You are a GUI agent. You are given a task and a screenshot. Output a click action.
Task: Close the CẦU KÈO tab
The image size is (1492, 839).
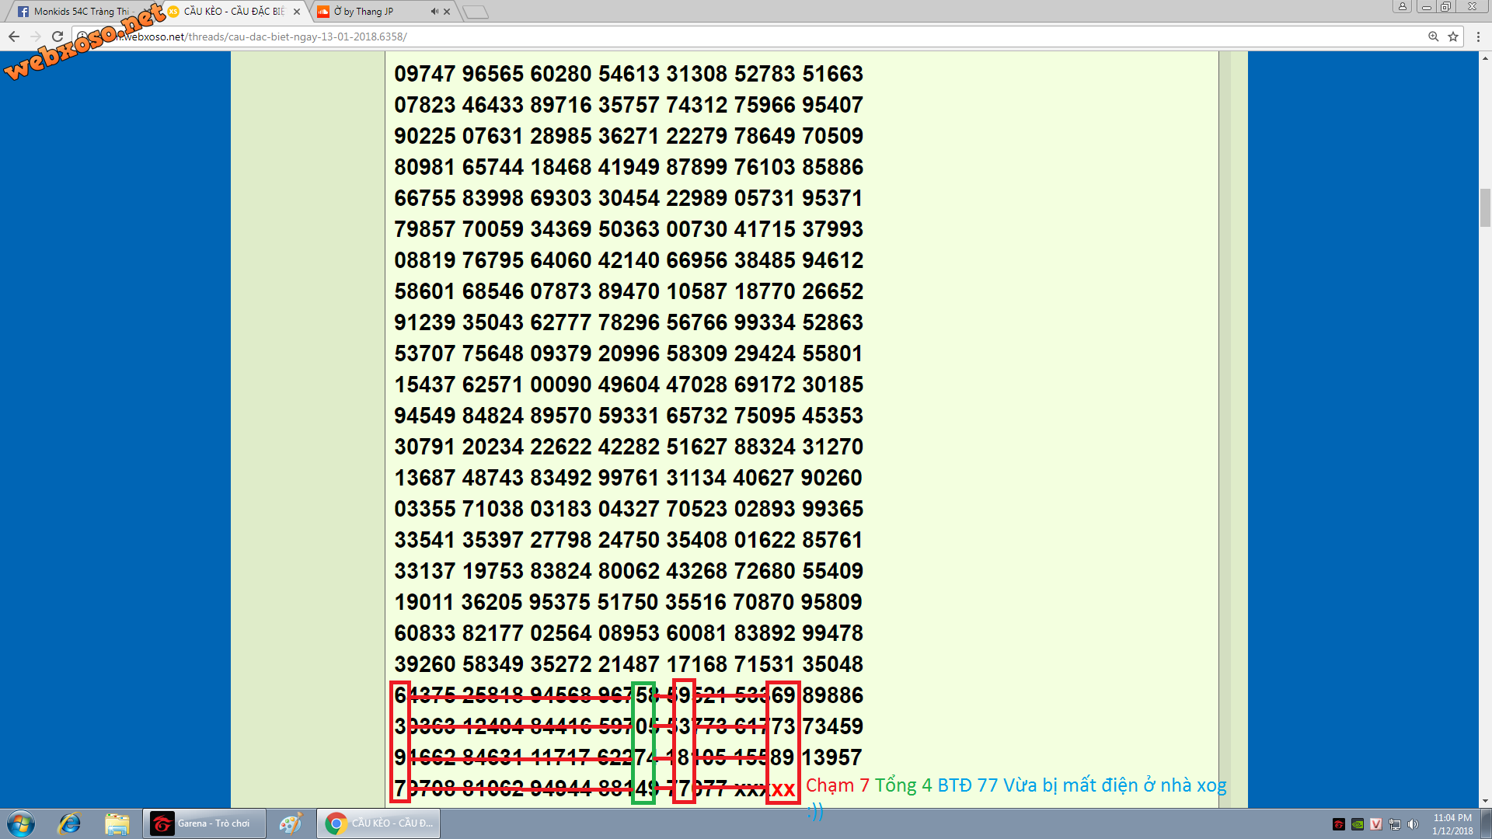(x=297, y=12)
